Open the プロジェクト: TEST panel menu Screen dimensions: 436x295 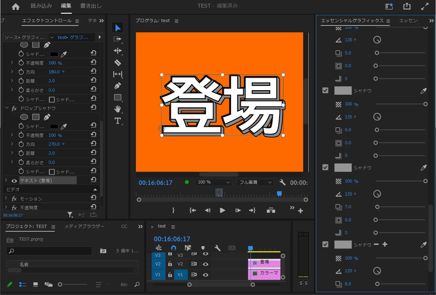point(53,227)
